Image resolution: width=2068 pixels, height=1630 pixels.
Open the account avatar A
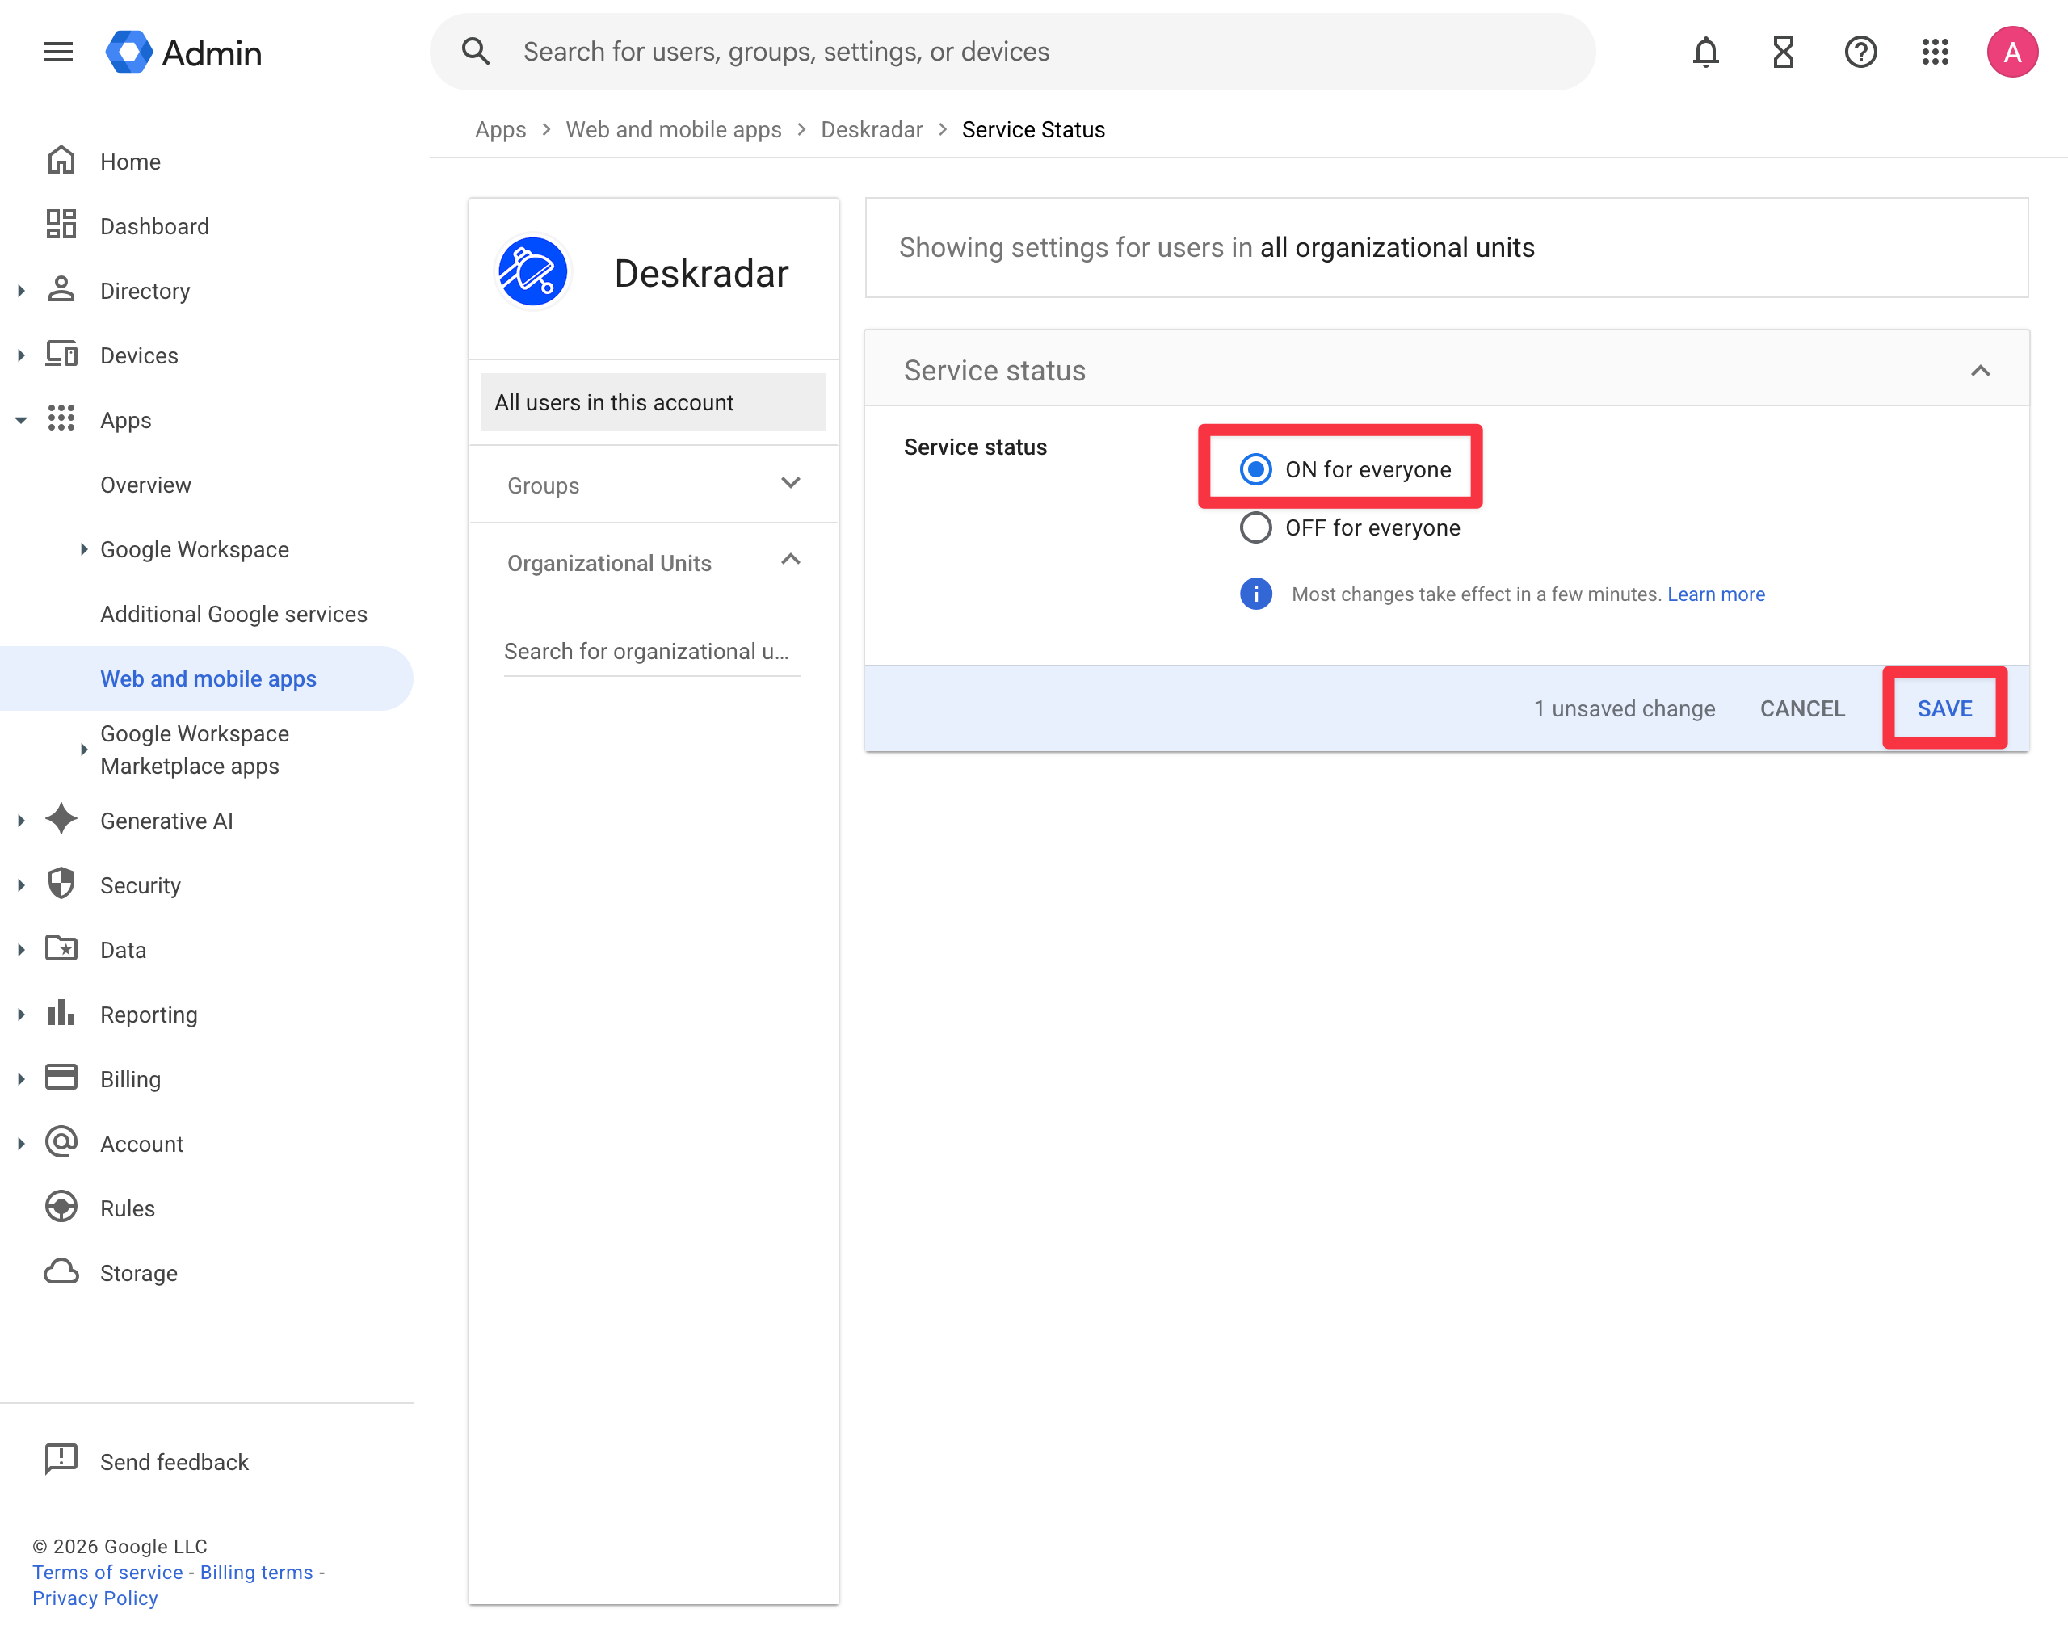[2011, 52]
